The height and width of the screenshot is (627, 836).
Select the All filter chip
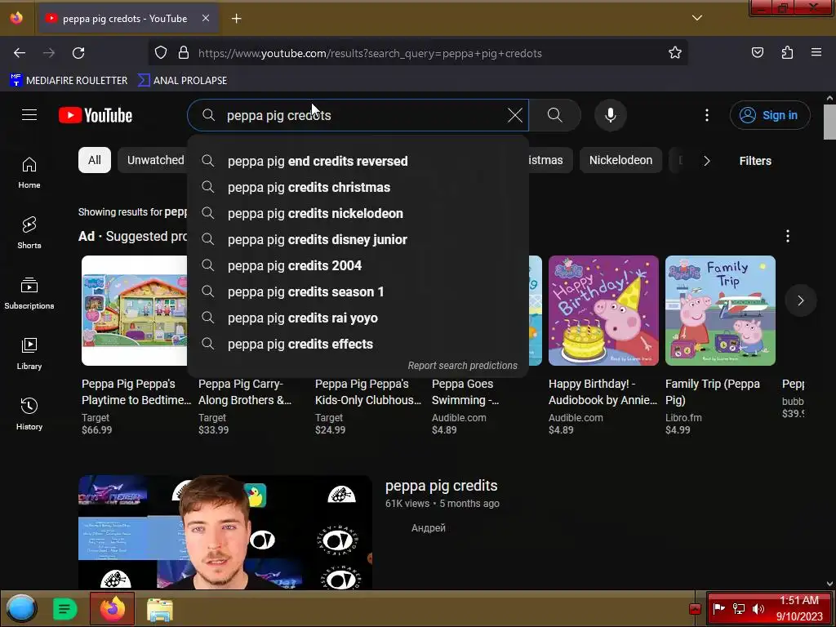point(95,160)
